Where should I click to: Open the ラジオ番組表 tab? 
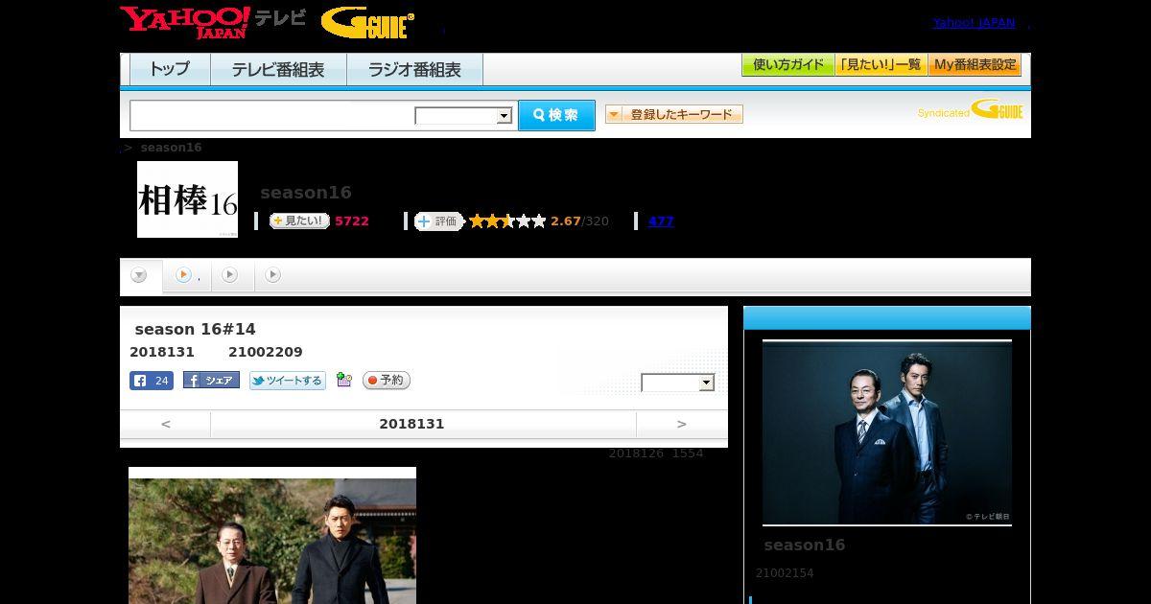tap(414, 70)
